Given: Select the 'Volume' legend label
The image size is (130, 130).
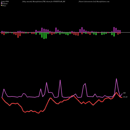Looking at the screenshot, I should (x=5, y=4).
